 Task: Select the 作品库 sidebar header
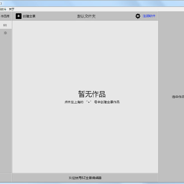[5, 16]
